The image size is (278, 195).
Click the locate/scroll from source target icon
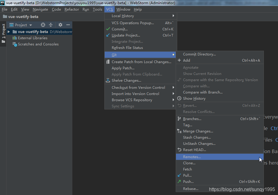tap(43, 25)
